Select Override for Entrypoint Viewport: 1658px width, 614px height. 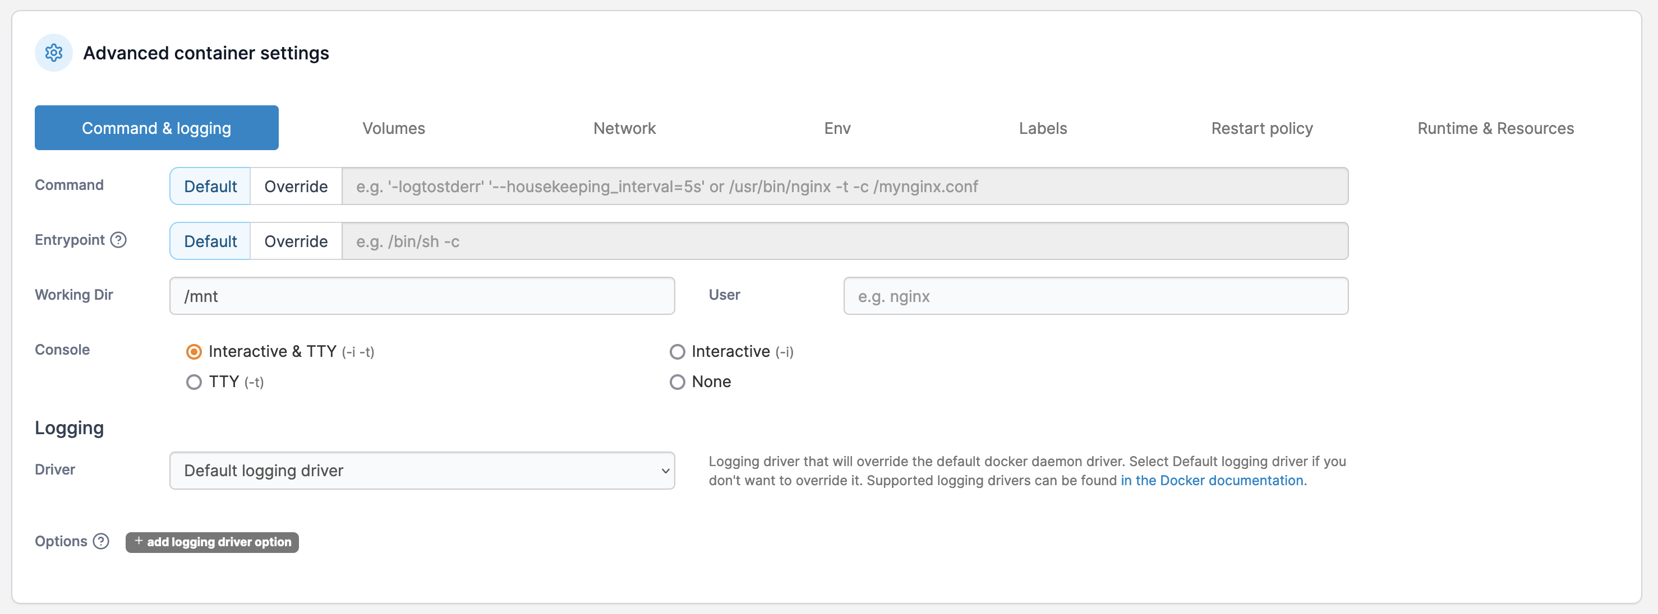[x=296, y=241]
